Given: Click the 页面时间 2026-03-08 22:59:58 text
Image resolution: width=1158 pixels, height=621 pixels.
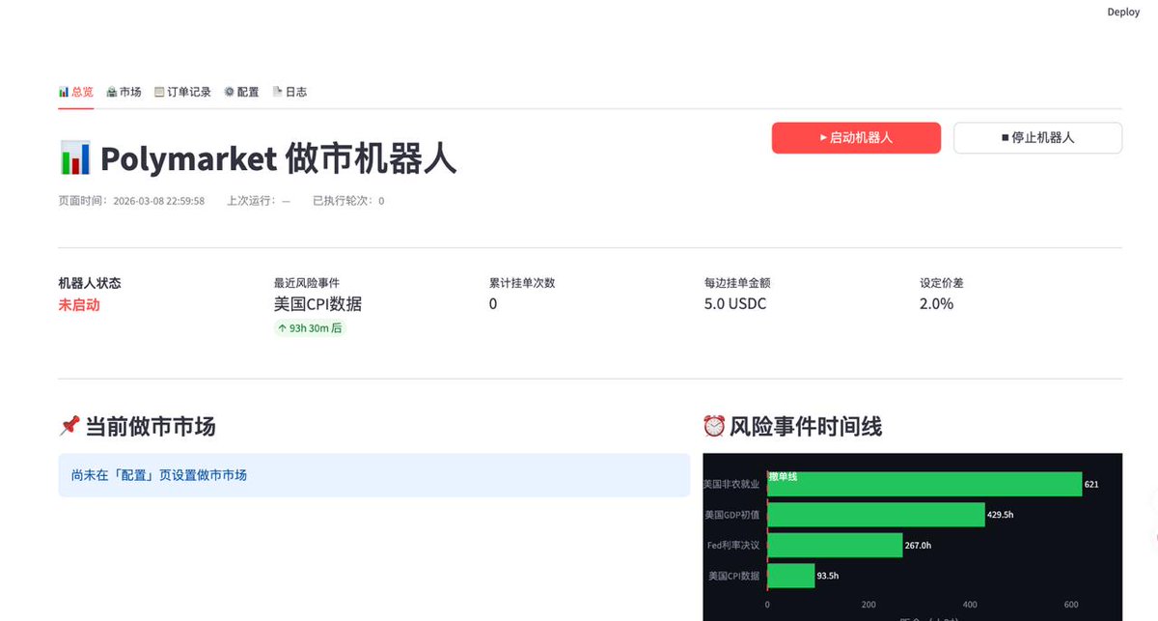Looking at the screenshot, I should [131, 201].
